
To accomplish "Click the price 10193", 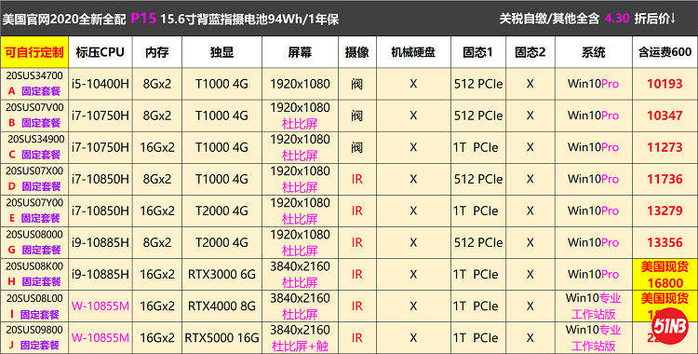I will pyautogui.click(x=664, y=84).
